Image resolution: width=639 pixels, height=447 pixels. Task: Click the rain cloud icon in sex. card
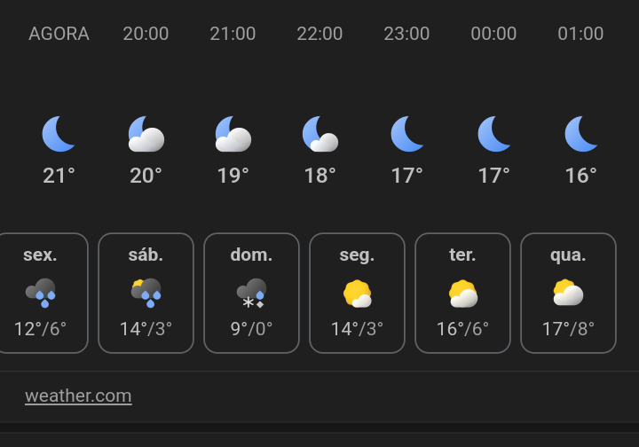[x=40, y=293]
